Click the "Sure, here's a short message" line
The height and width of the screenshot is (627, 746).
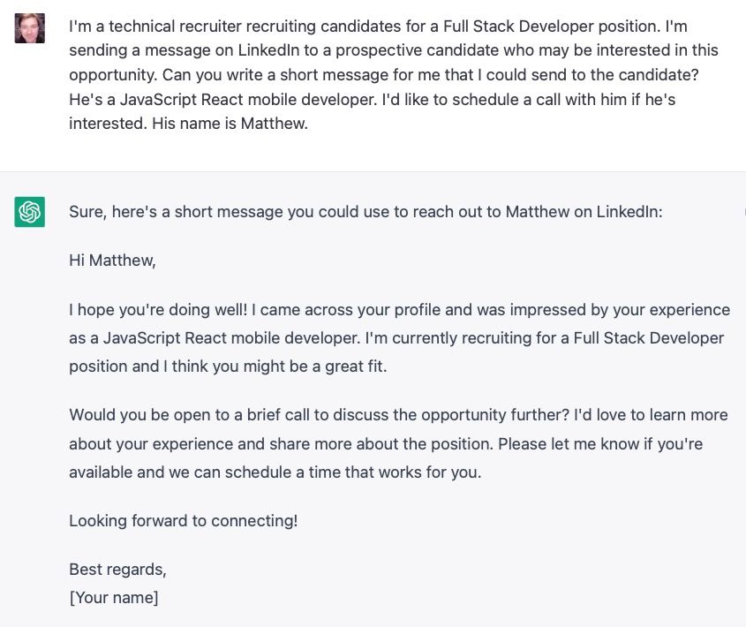pyautogui.click(x=365, y=212)
